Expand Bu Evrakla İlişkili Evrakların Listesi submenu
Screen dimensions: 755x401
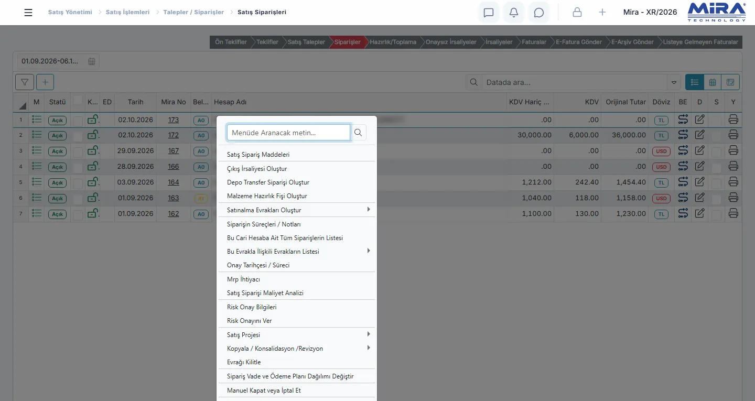pyautogui.click(x=369, y=251)
